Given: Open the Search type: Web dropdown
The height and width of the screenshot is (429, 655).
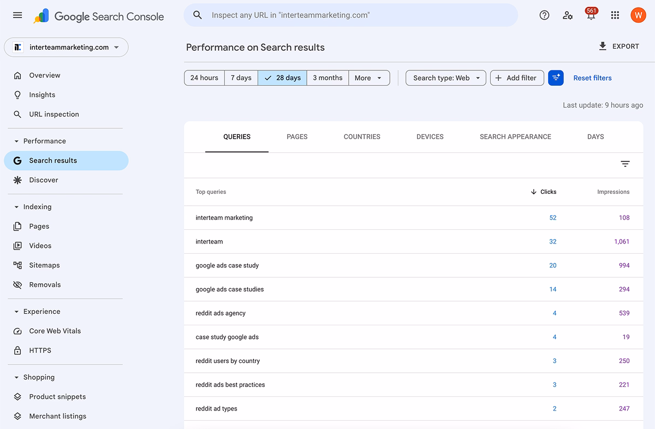Looking at the screenshot, I should click(x=445, y=78).
